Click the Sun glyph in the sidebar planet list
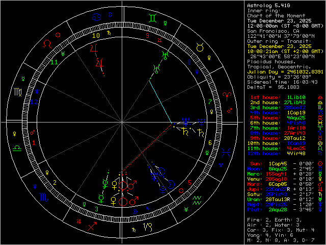The image size is (326, 245). (318, 178)
